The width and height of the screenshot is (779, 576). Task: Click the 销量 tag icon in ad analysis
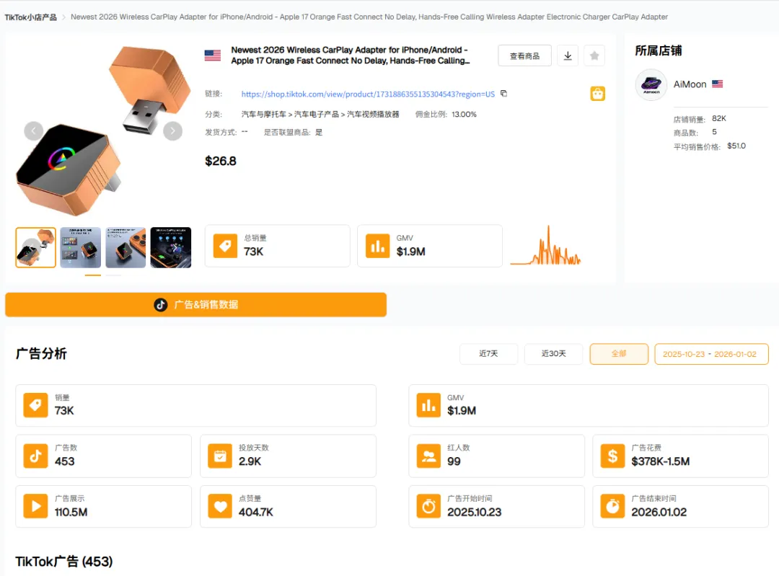pyautogui.click(x=36, y=405)
